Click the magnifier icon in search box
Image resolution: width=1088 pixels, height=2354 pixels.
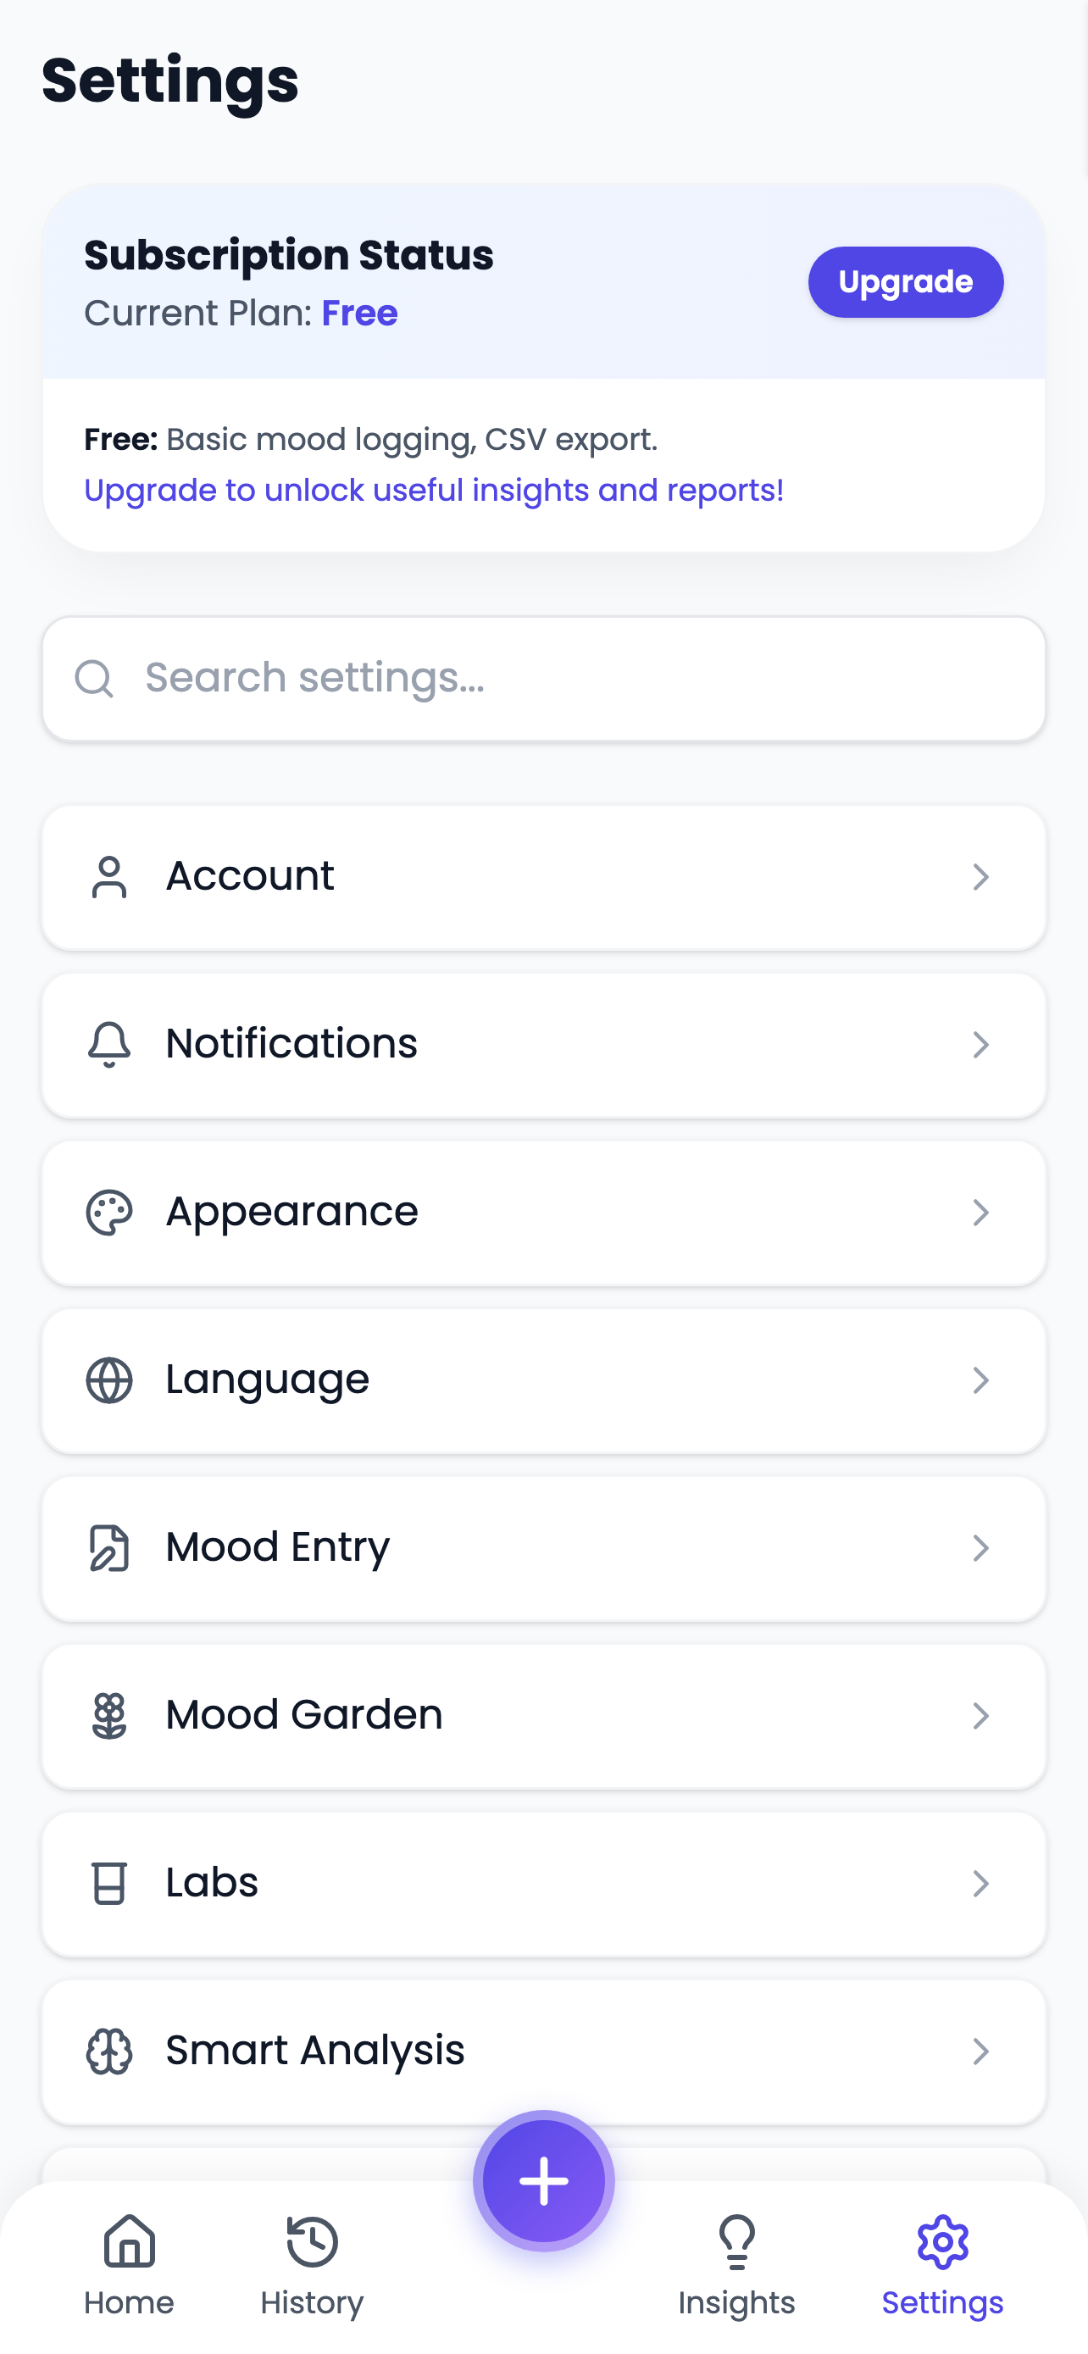point(94,679)
